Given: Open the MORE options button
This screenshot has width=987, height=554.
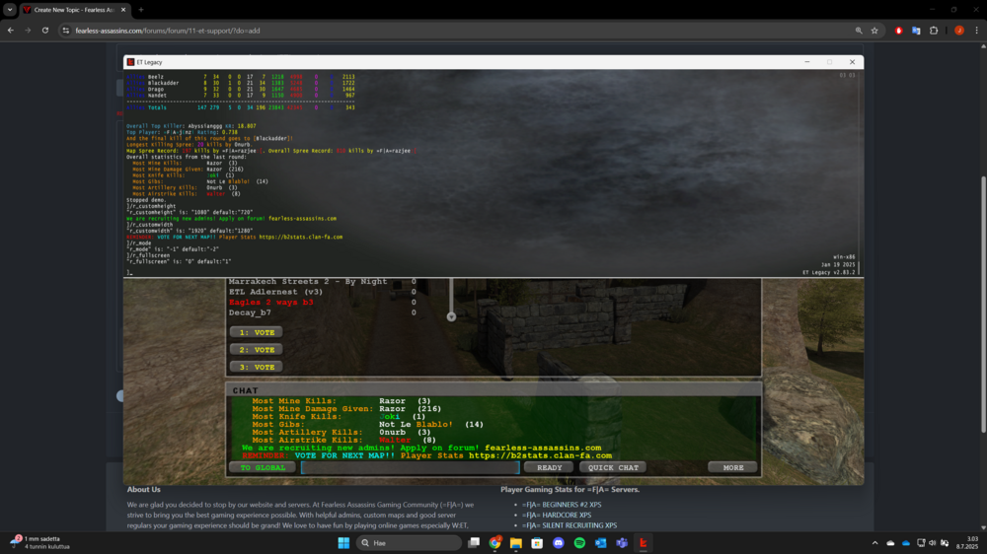Looking at the screenshot, I should tap(733, 468).
